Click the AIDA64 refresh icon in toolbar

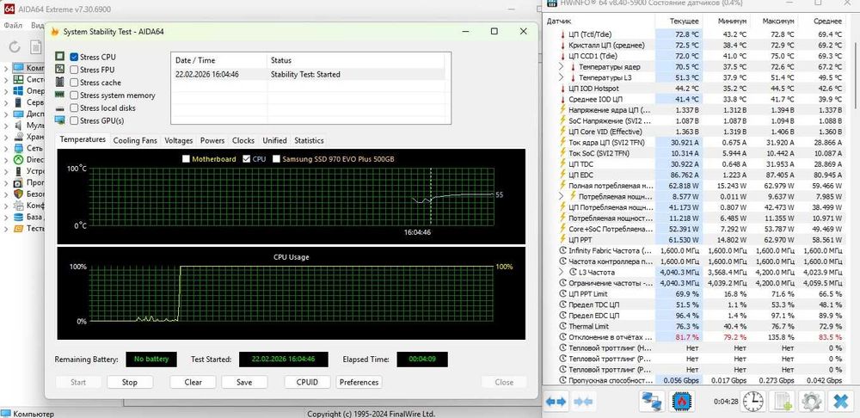point(15,47)
